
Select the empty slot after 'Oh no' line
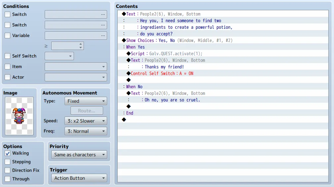pyautogui.click(x=223, y=106)
